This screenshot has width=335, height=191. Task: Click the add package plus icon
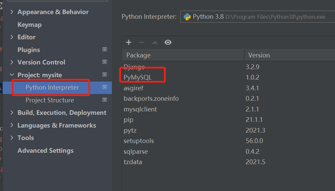coord(129,42)
